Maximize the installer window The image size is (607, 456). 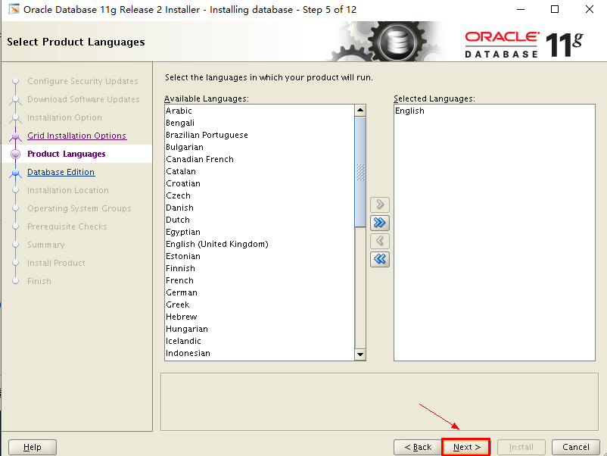pyautogui.click(x=555, y=9)
